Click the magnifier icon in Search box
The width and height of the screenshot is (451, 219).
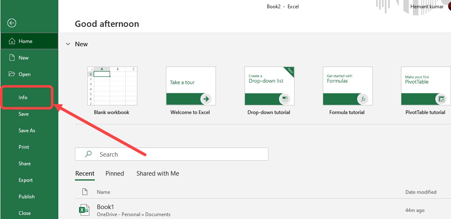coord(88,154)
